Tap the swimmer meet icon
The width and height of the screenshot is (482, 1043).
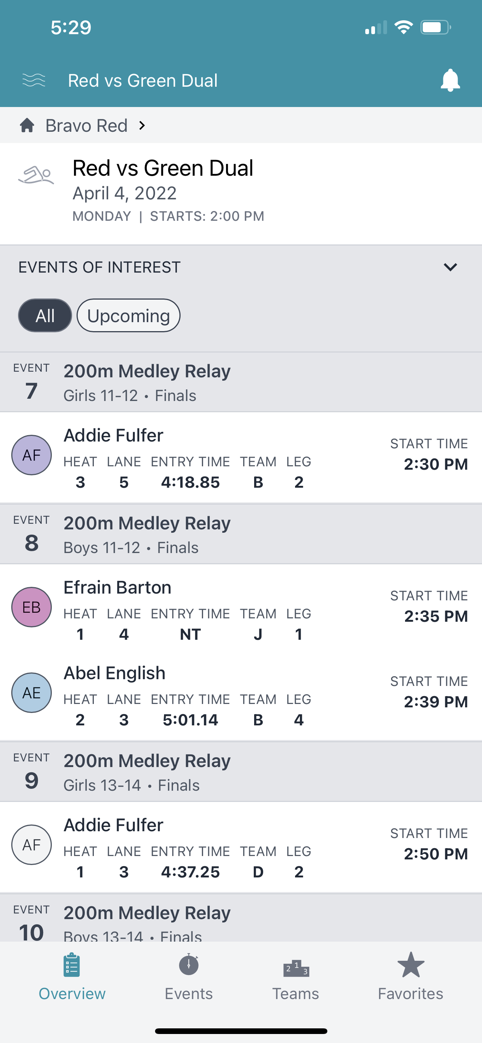click(36, 176)
